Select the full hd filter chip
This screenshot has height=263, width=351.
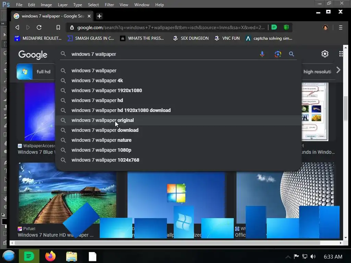point(36,72)
